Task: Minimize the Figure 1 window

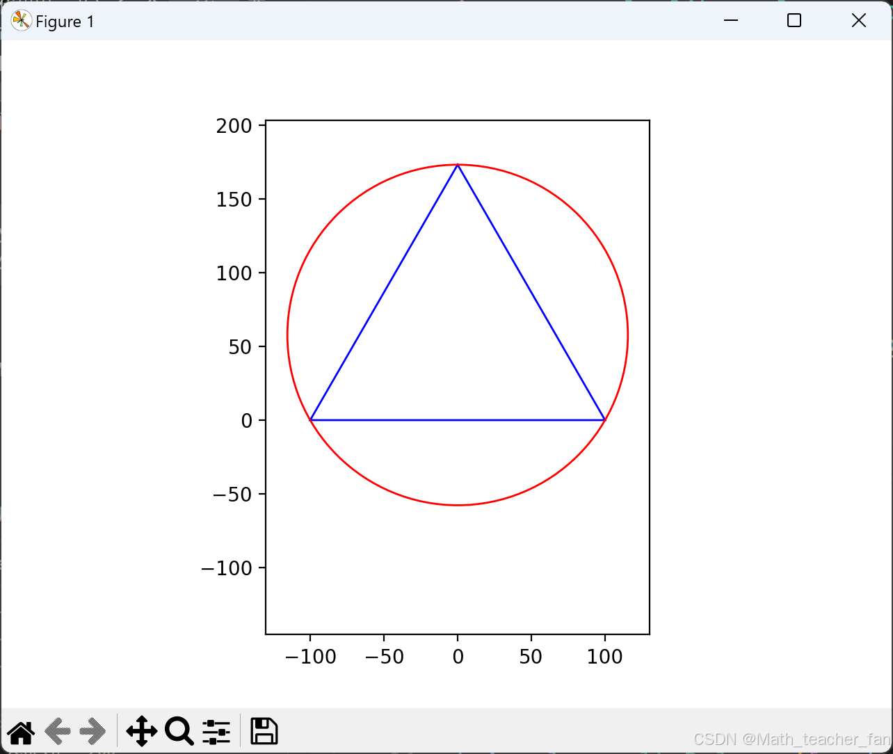Action: click(x=730, y=20)
